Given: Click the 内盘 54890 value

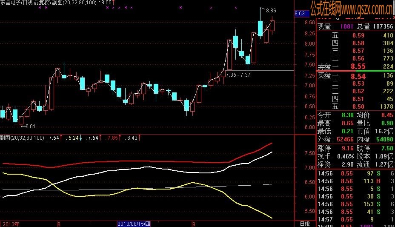Looking at the screenshot, I should point(385,139).
